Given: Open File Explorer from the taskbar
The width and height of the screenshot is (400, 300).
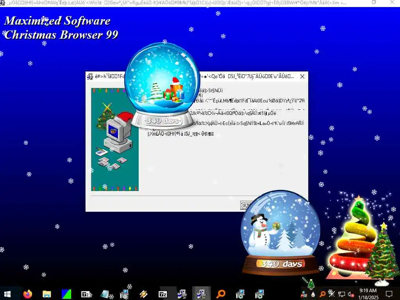Looking at the screenshot, I should [47, 294].
